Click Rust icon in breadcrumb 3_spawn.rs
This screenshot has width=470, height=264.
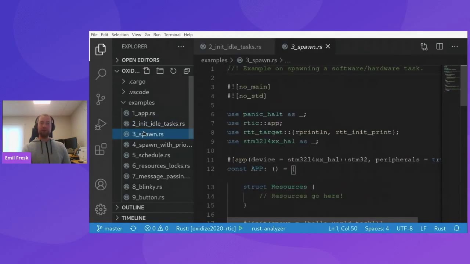tap(240, 60)
